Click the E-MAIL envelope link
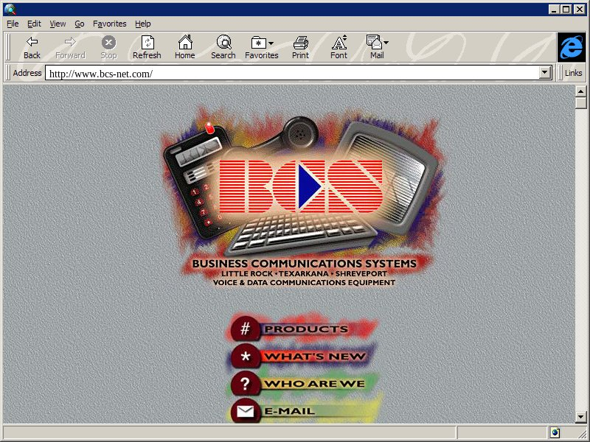Screen dimensions: 590x442 (246, 411)
